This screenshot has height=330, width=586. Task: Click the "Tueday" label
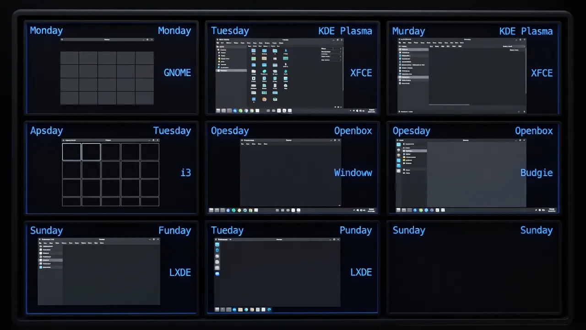227,231
